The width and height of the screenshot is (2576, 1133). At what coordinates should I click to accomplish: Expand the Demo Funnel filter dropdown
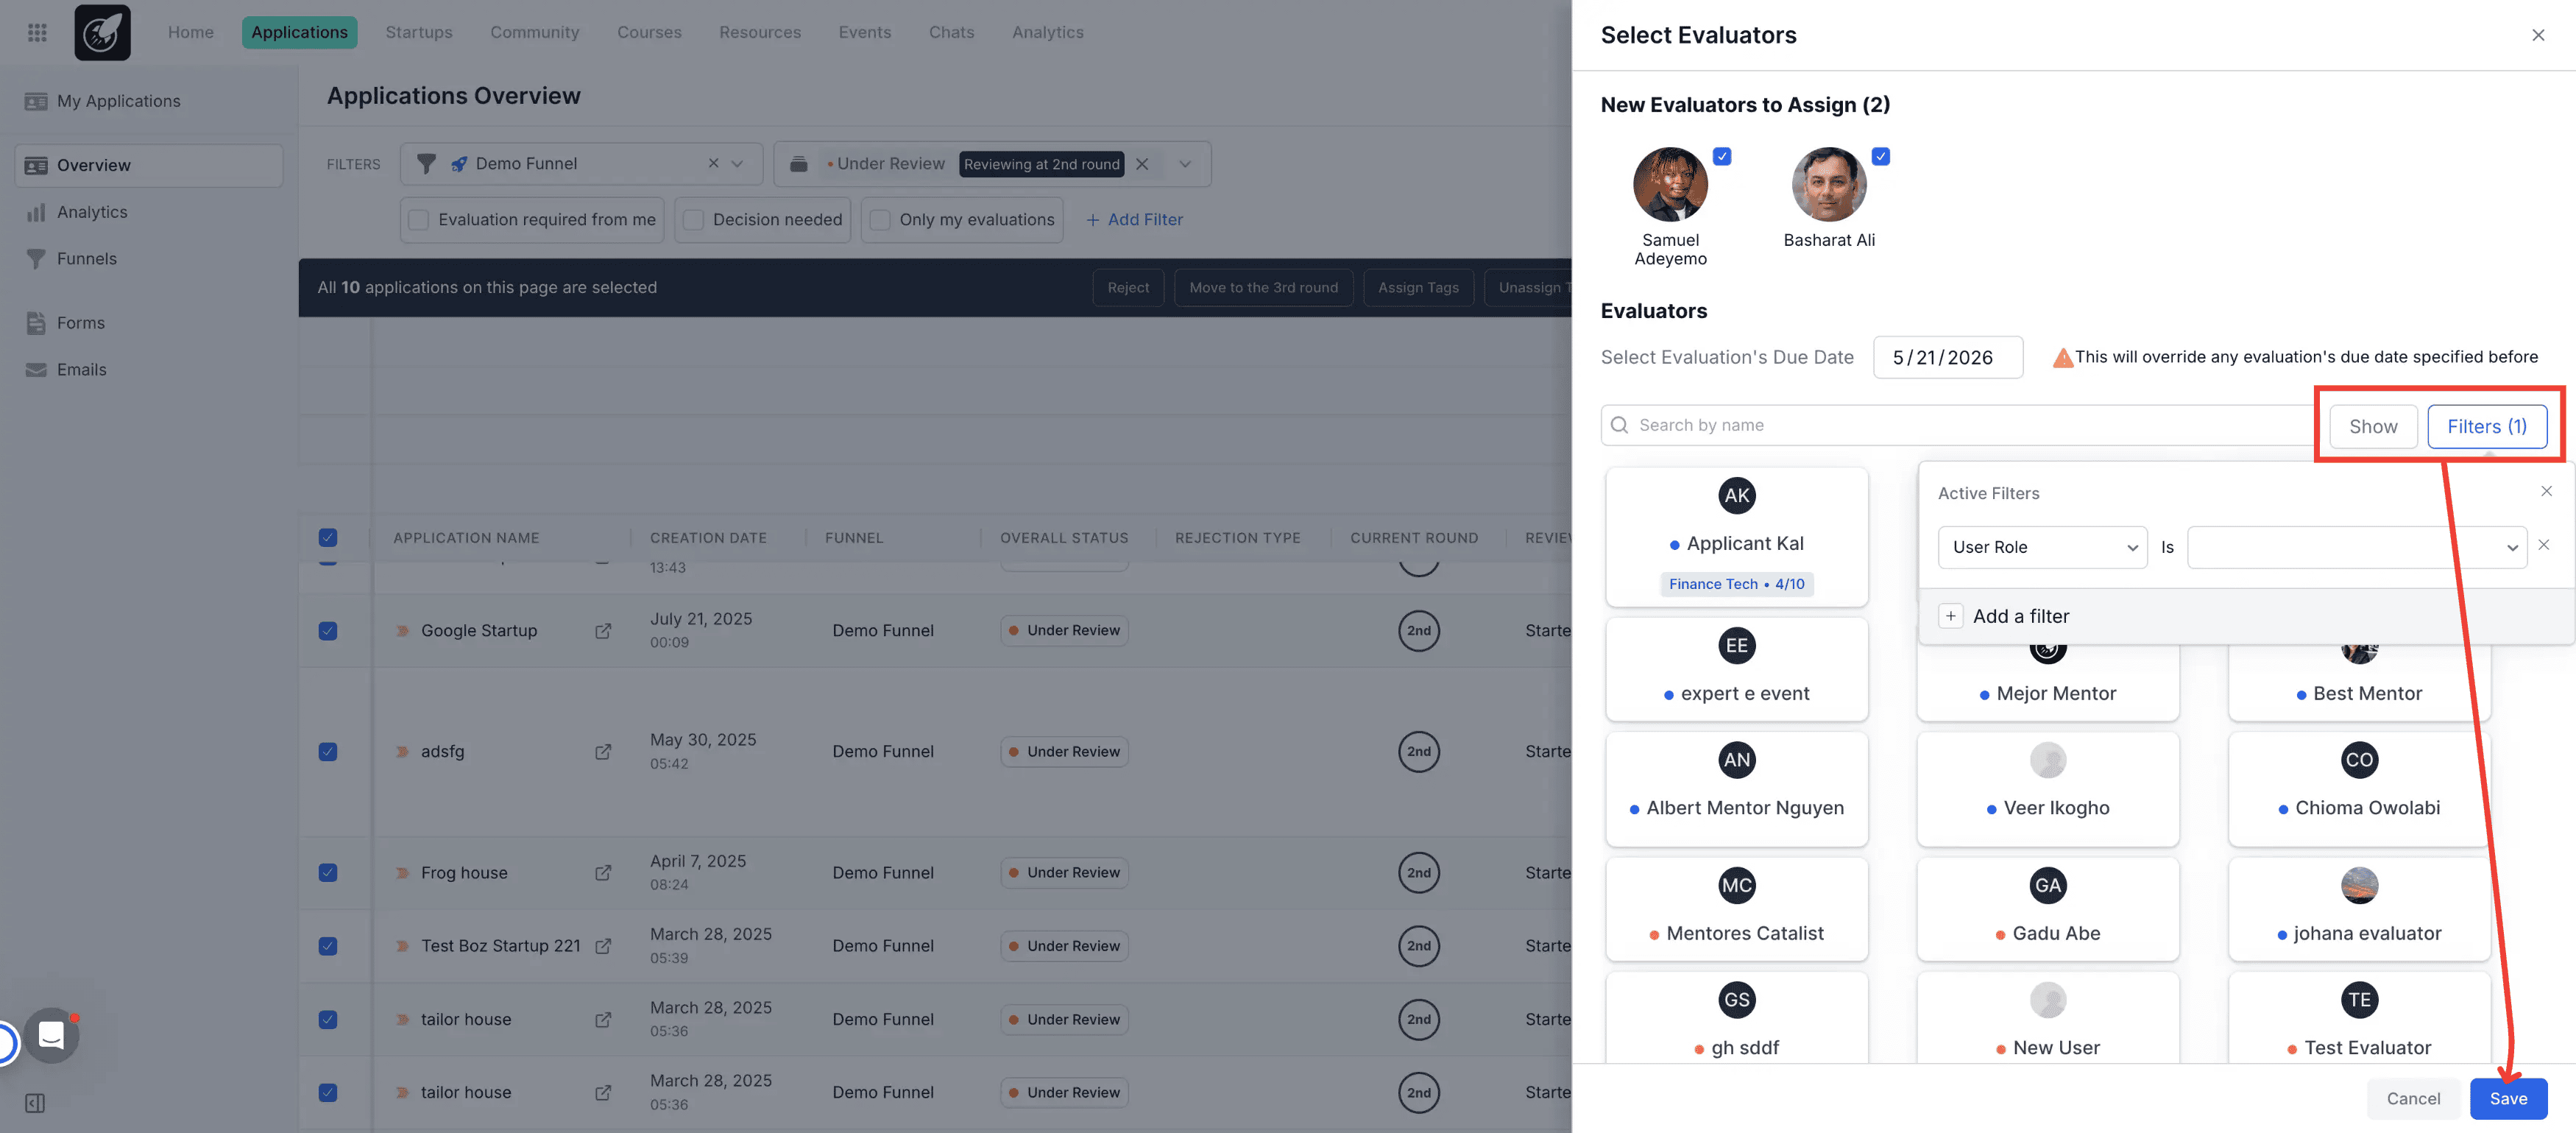point(738,164)
